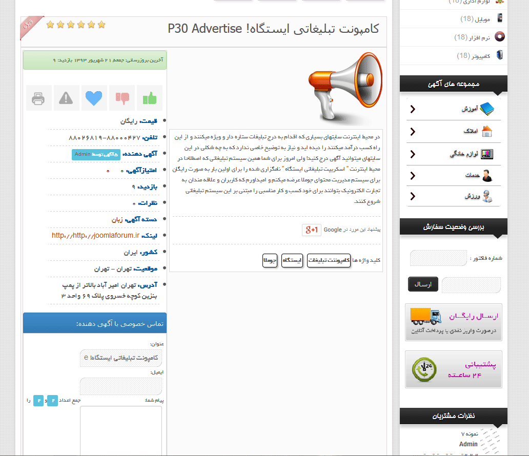Click the green last update notice bar
Screen dimensions: 529x456
[95, 60]
